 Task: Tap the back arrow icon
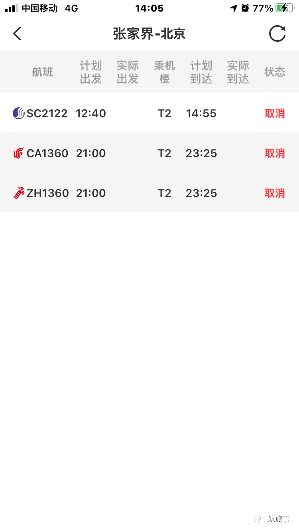17,34
